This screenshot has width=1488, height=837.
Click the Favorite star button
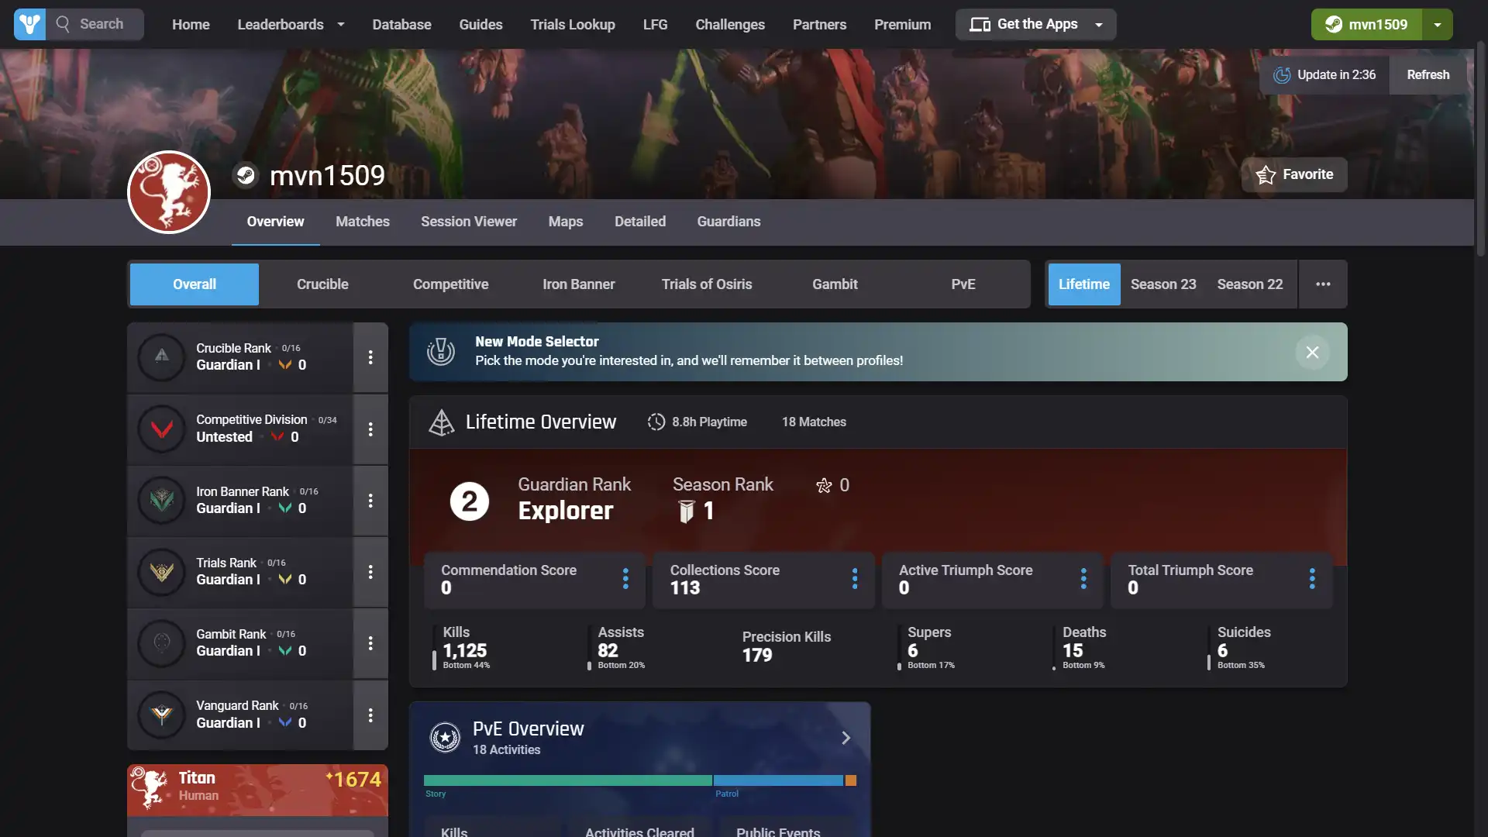(1294, 174)
